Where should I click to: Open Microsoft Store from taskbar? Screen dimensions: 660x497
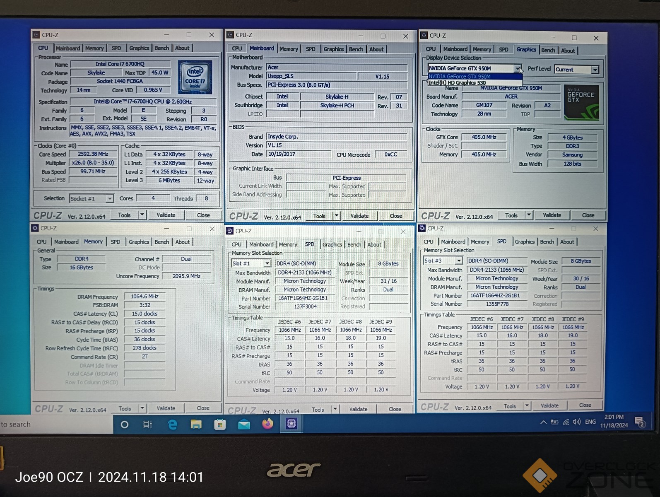pos(220,425)
